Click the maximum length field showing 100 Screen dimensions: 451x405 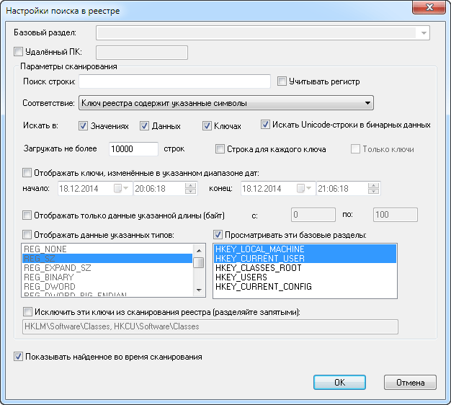click(396, 215)
